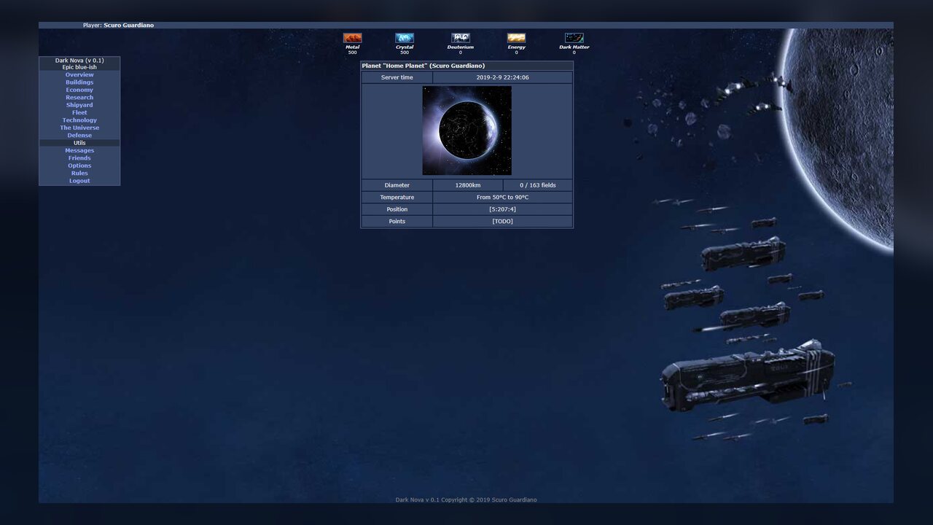Click the "Diameter" label cell
Screen dimensions: 933x525
397,185
